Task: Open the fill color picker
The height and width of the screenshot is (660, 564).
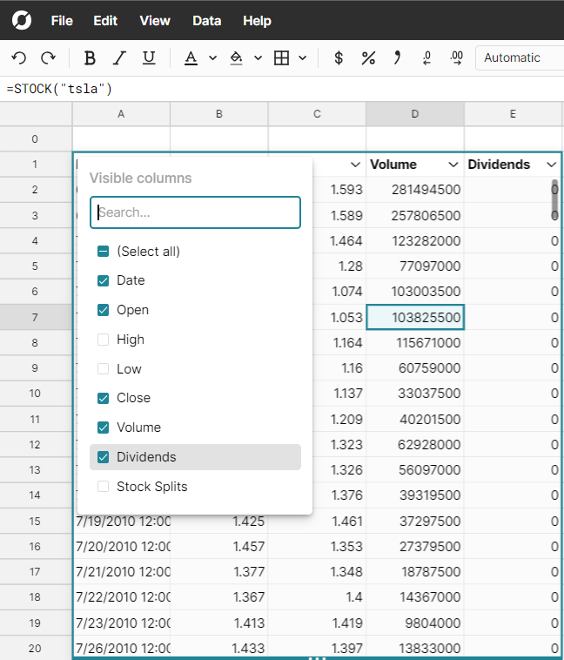Action: pos(236,57)
